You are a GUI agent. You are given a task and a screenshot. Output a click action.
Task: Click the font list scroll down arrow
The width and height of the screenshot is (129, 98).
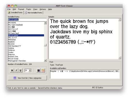45,60
